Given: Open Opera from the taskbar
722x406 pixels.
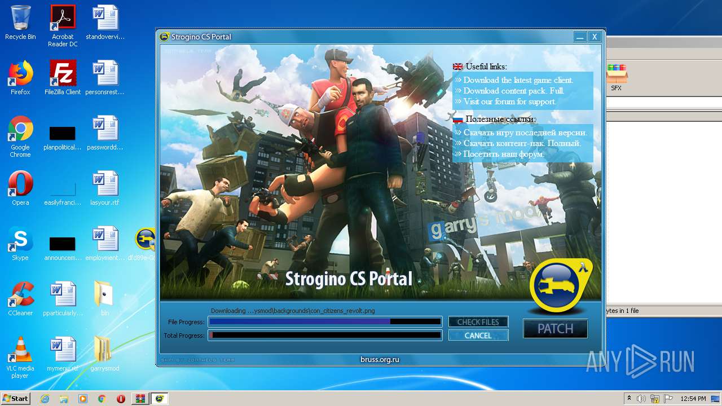Looking at the screenshot, I should click(x=121, y=399).
